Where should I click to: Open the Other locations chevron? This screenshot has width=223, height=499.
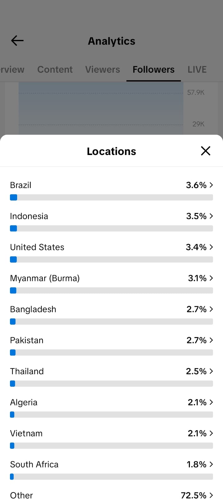click(211, 495)
